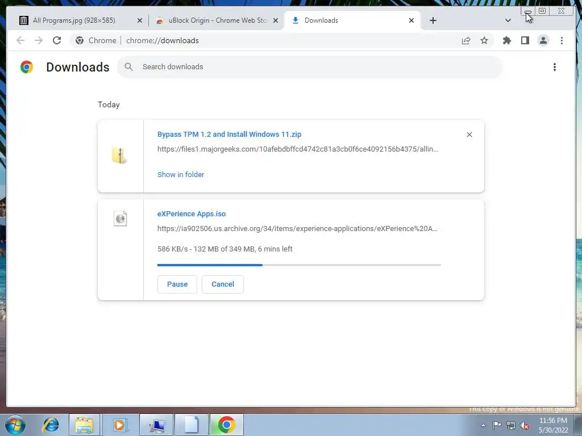Screen dimensions: 582x436
Task: Click the browser forward arrow
Action: pyautogui.click(x=39, y=40)
